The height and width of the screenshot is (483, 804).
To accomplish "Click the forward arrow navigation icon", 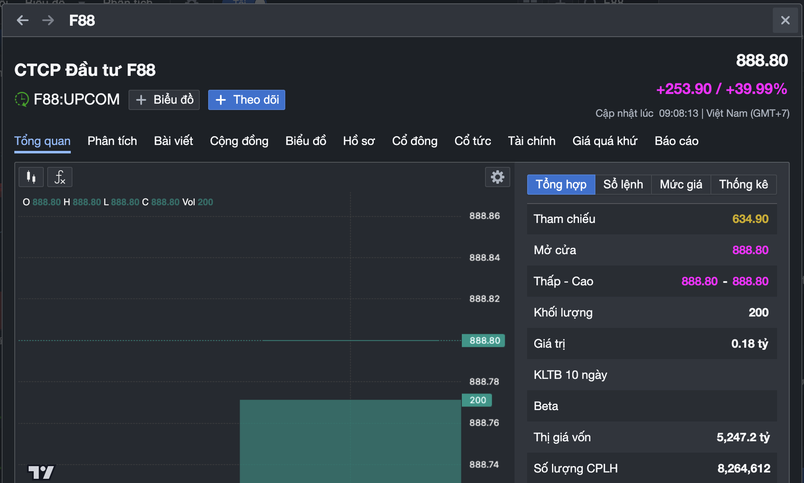I will pyautogui.click(x=48, y=20).
